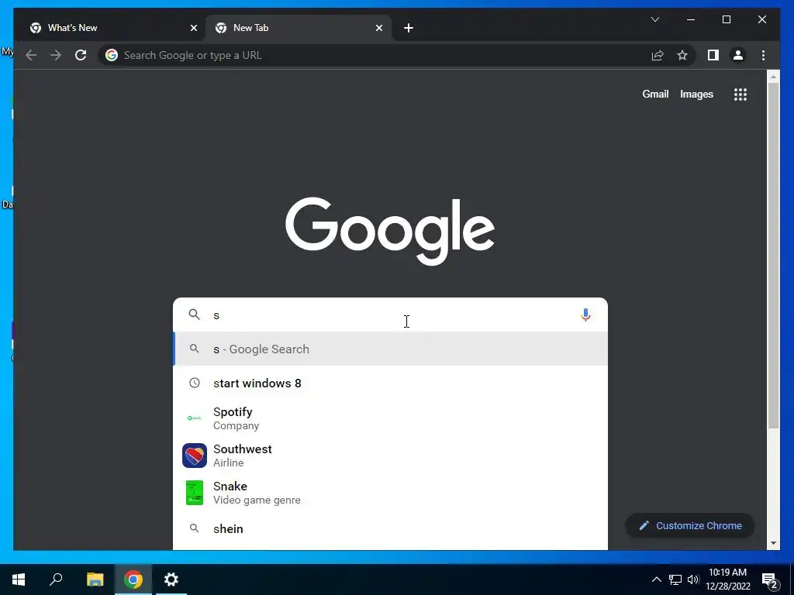Open Images link

click(x=696, y=94)
